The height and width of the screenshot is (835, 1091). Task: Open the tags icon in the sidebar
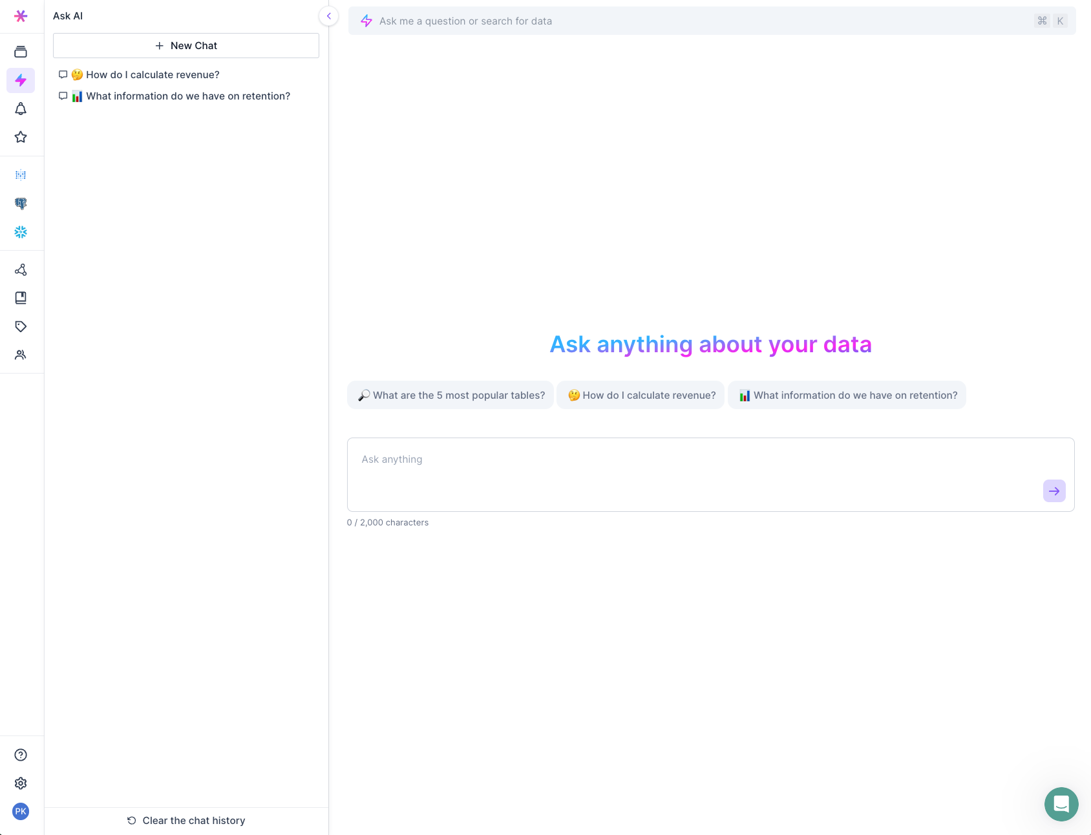[x=21, y=326]
